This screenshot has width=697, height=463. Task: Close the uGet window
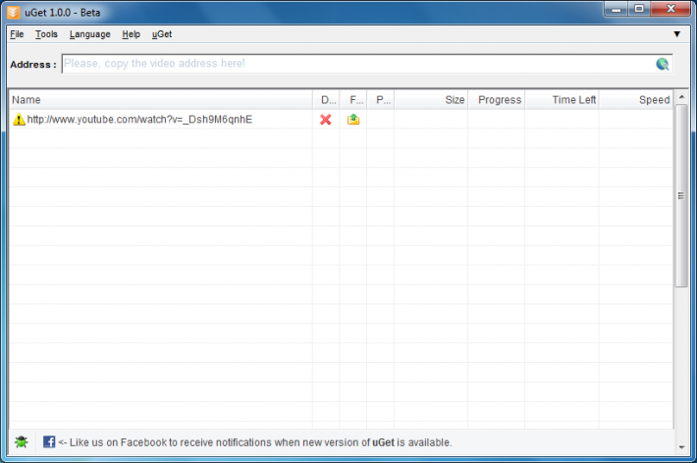[x=670, y=9]
